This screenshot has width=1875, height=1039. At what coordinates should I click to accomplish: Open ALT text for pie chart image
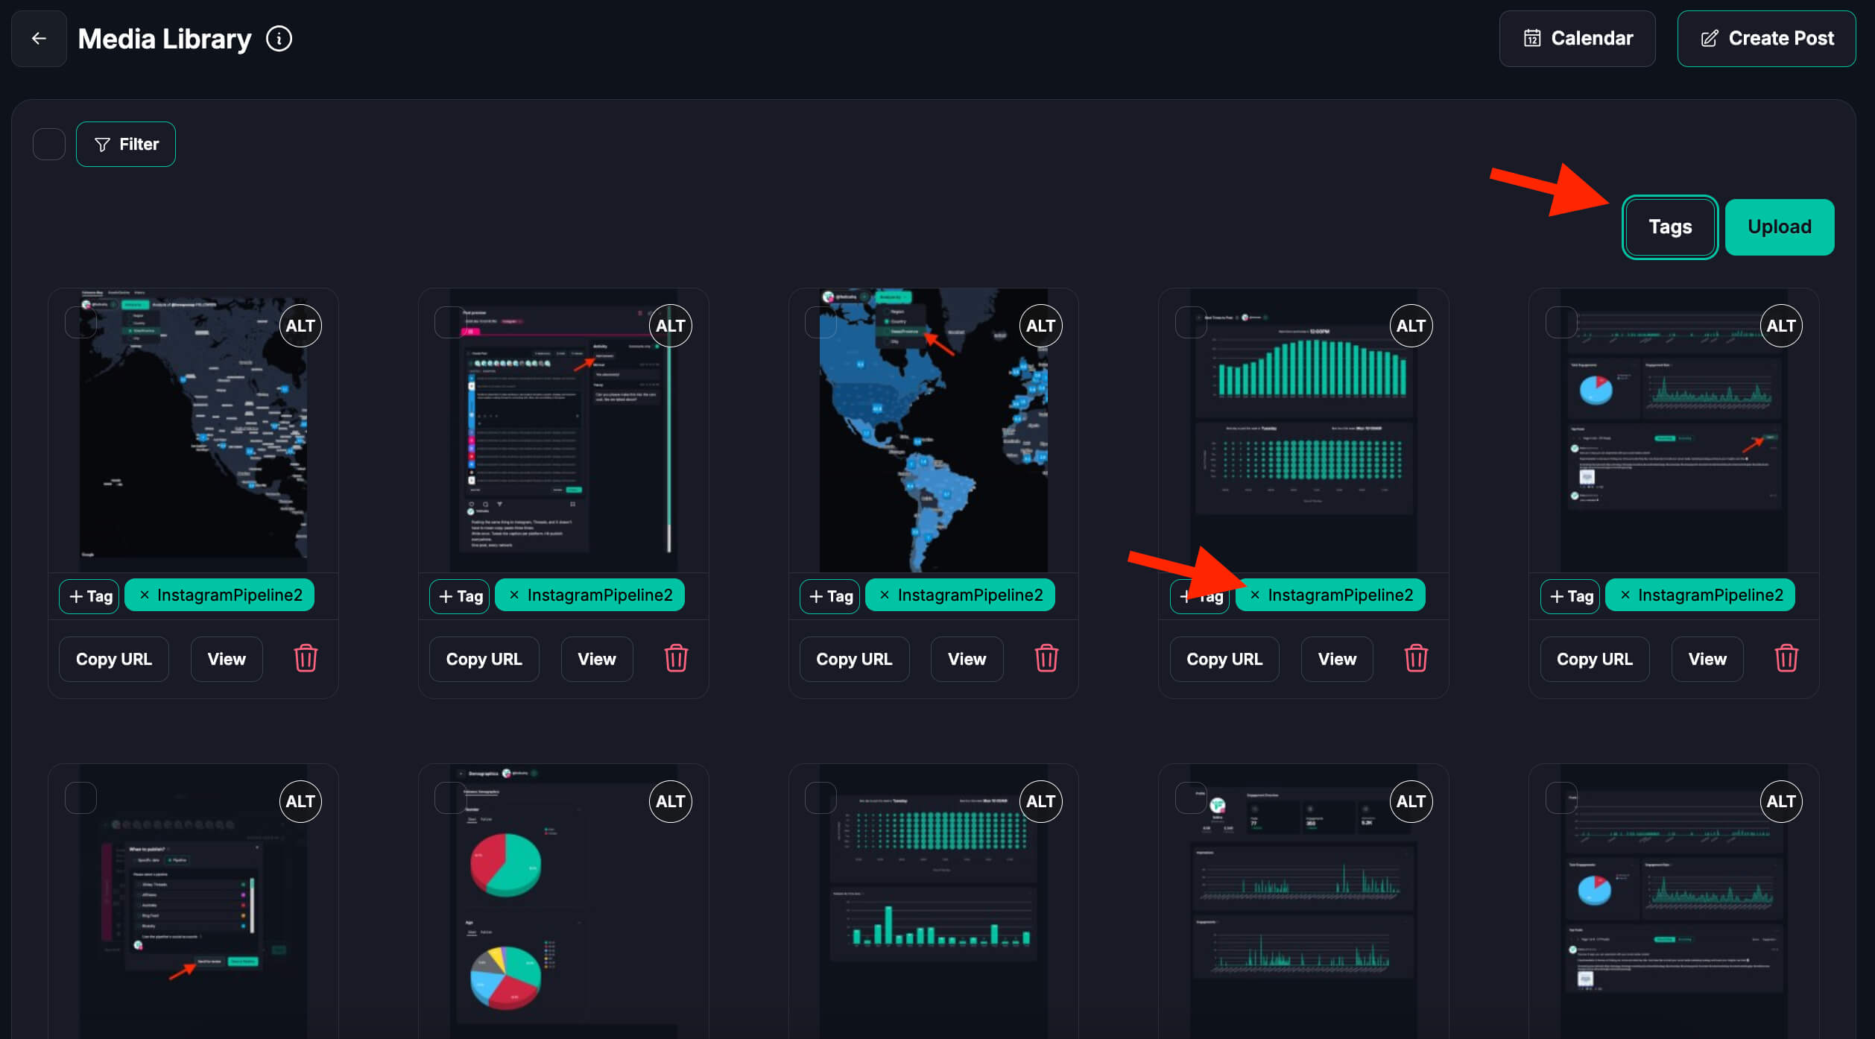[x=670, y=801]
